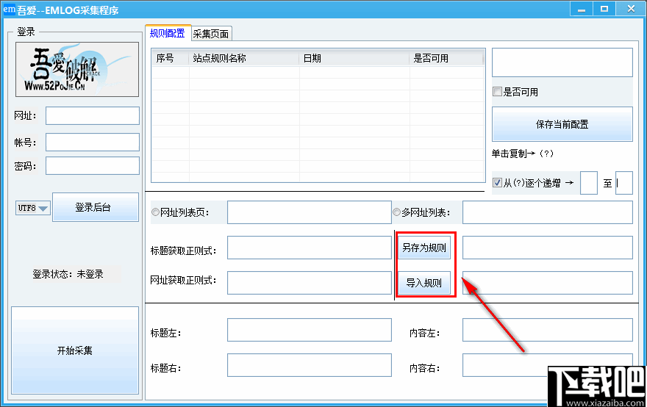Click the 标题右 input field
Viewport: 647px width, 407px height.
[x=310, y=365]
